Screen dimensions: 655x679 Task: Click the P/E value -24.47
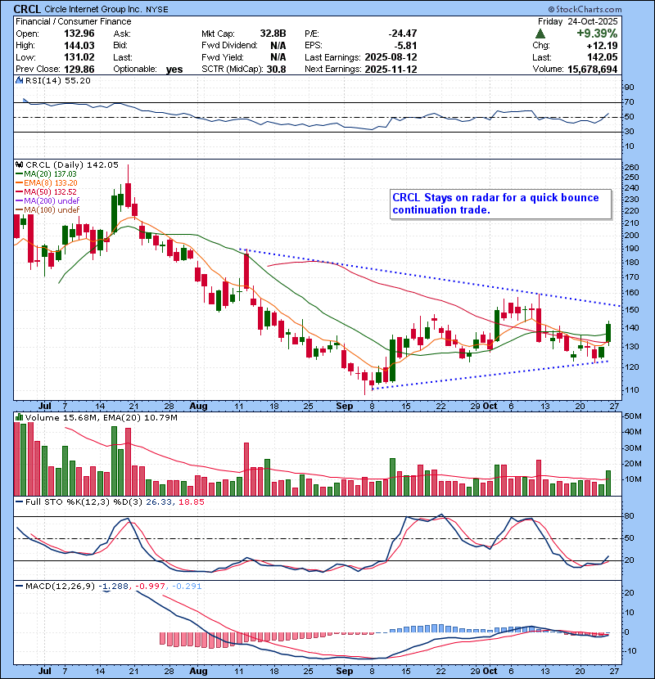(402, 34)
